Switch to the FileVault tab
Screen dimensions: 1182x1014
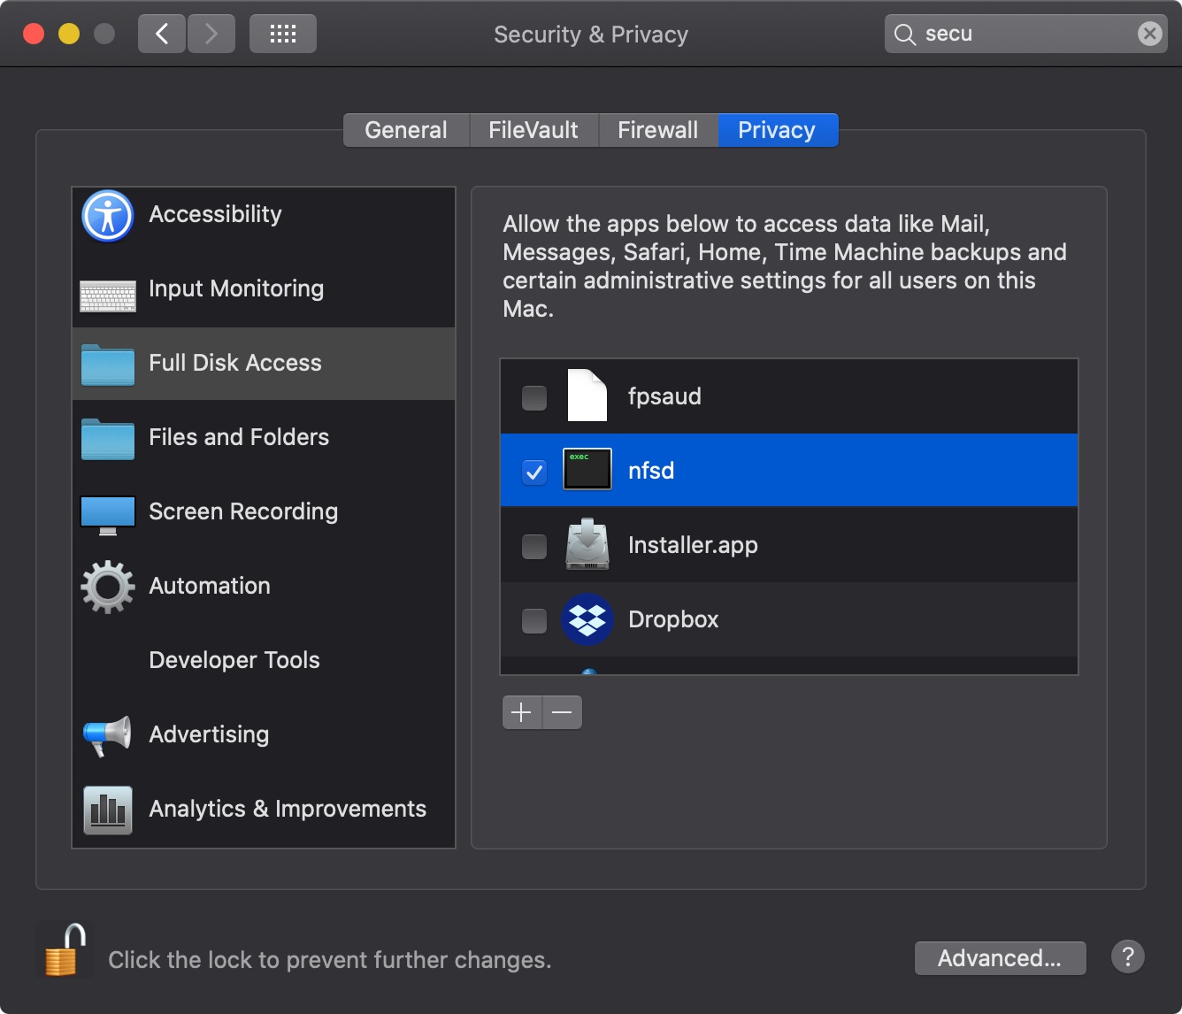533,130
